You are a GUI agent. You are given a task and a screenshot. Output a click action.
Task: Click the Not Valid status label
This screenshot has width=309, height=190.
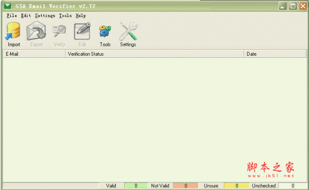[160, 186]
